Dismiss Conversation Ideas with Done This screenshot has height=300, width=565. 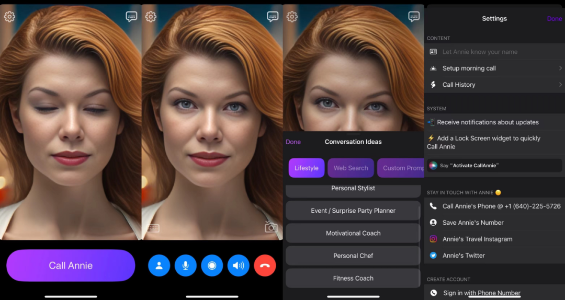[x=293, y=142]
